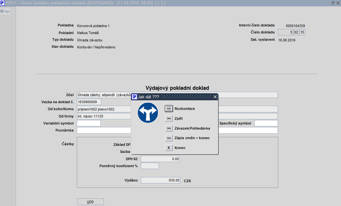
Task: Click the Vydáno amount field showing 630.00
Action: click(x=161, y=180)
